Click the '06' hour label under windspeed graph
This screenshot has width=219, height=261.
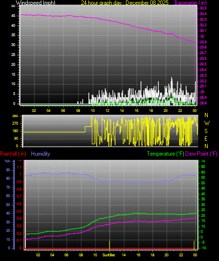coord(63,111)
